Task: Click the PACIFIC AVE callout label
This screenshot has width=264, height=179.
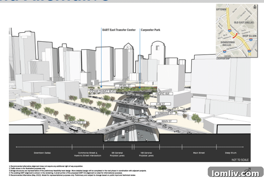Action: point(162,93)
